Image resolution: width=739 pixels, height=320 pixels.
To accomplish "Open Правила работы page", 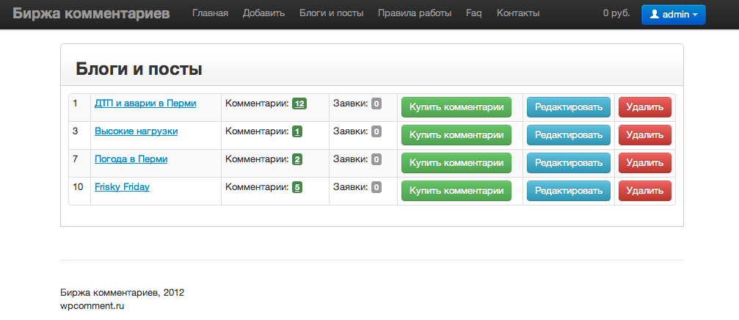I will pyautogui.click(x=415, y=13).
